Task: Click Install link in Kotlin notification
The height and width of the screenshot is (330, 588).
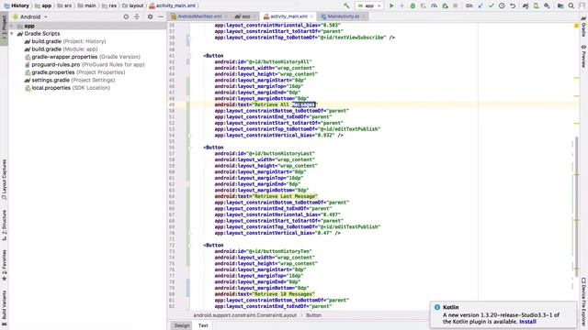Action: pyautogui.click(x=527, y=322)
